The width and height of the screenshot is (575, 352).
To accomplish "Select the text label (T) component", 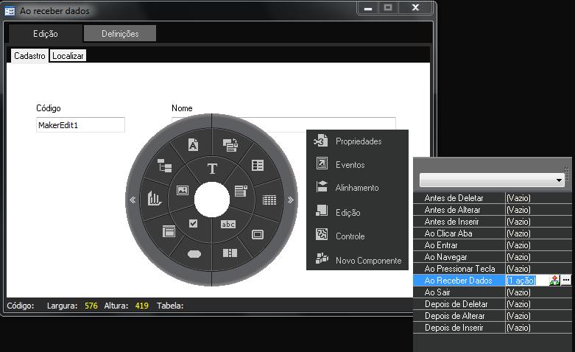I will 212,169.
